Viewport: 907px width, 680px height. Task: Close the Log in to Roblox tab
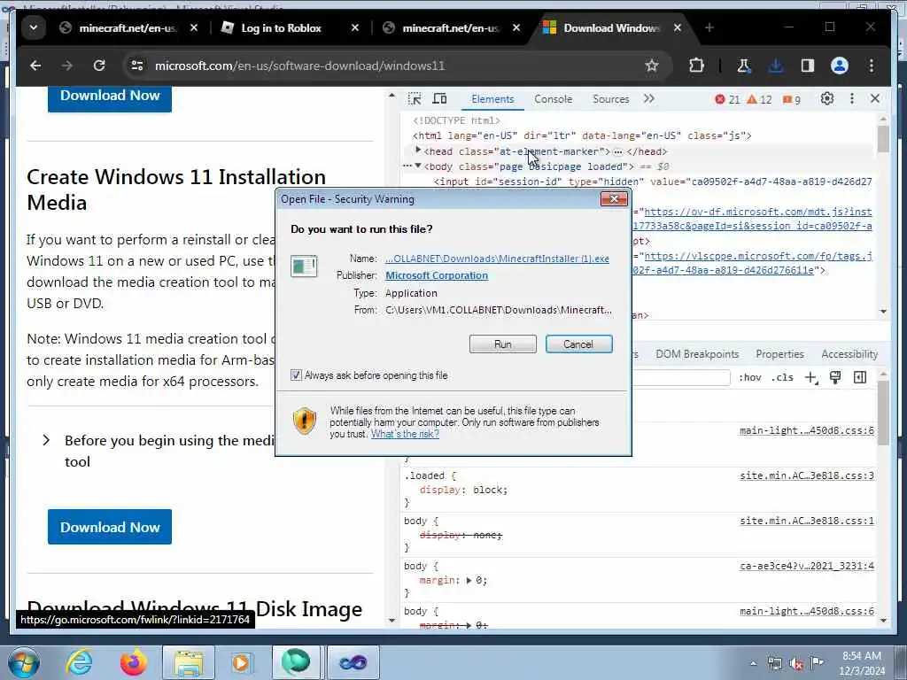[355, 27]
